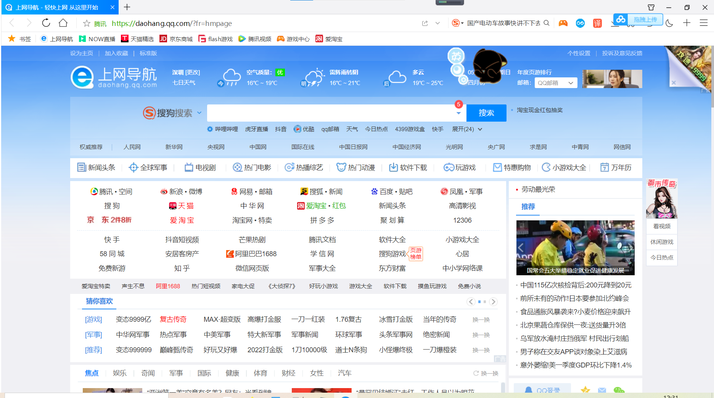The height and width of the screenshot is (398, 714).
Task: Go to next 猜你喜欢 page arrow
Action: 493,302
